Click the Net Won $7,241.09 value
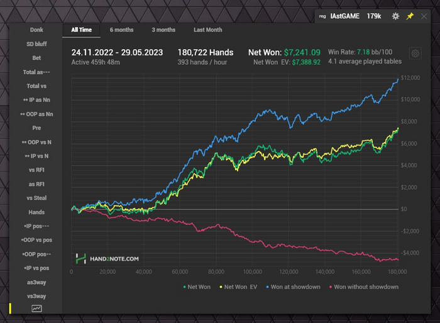This screenshot has width=440, height=323. tap(302, 53)
